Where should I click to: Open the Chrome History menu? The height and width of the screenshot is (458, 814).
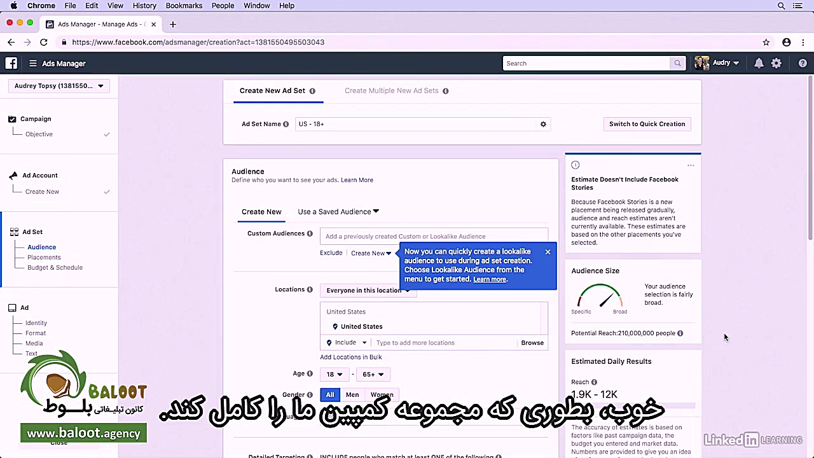(x=144, y=6)
